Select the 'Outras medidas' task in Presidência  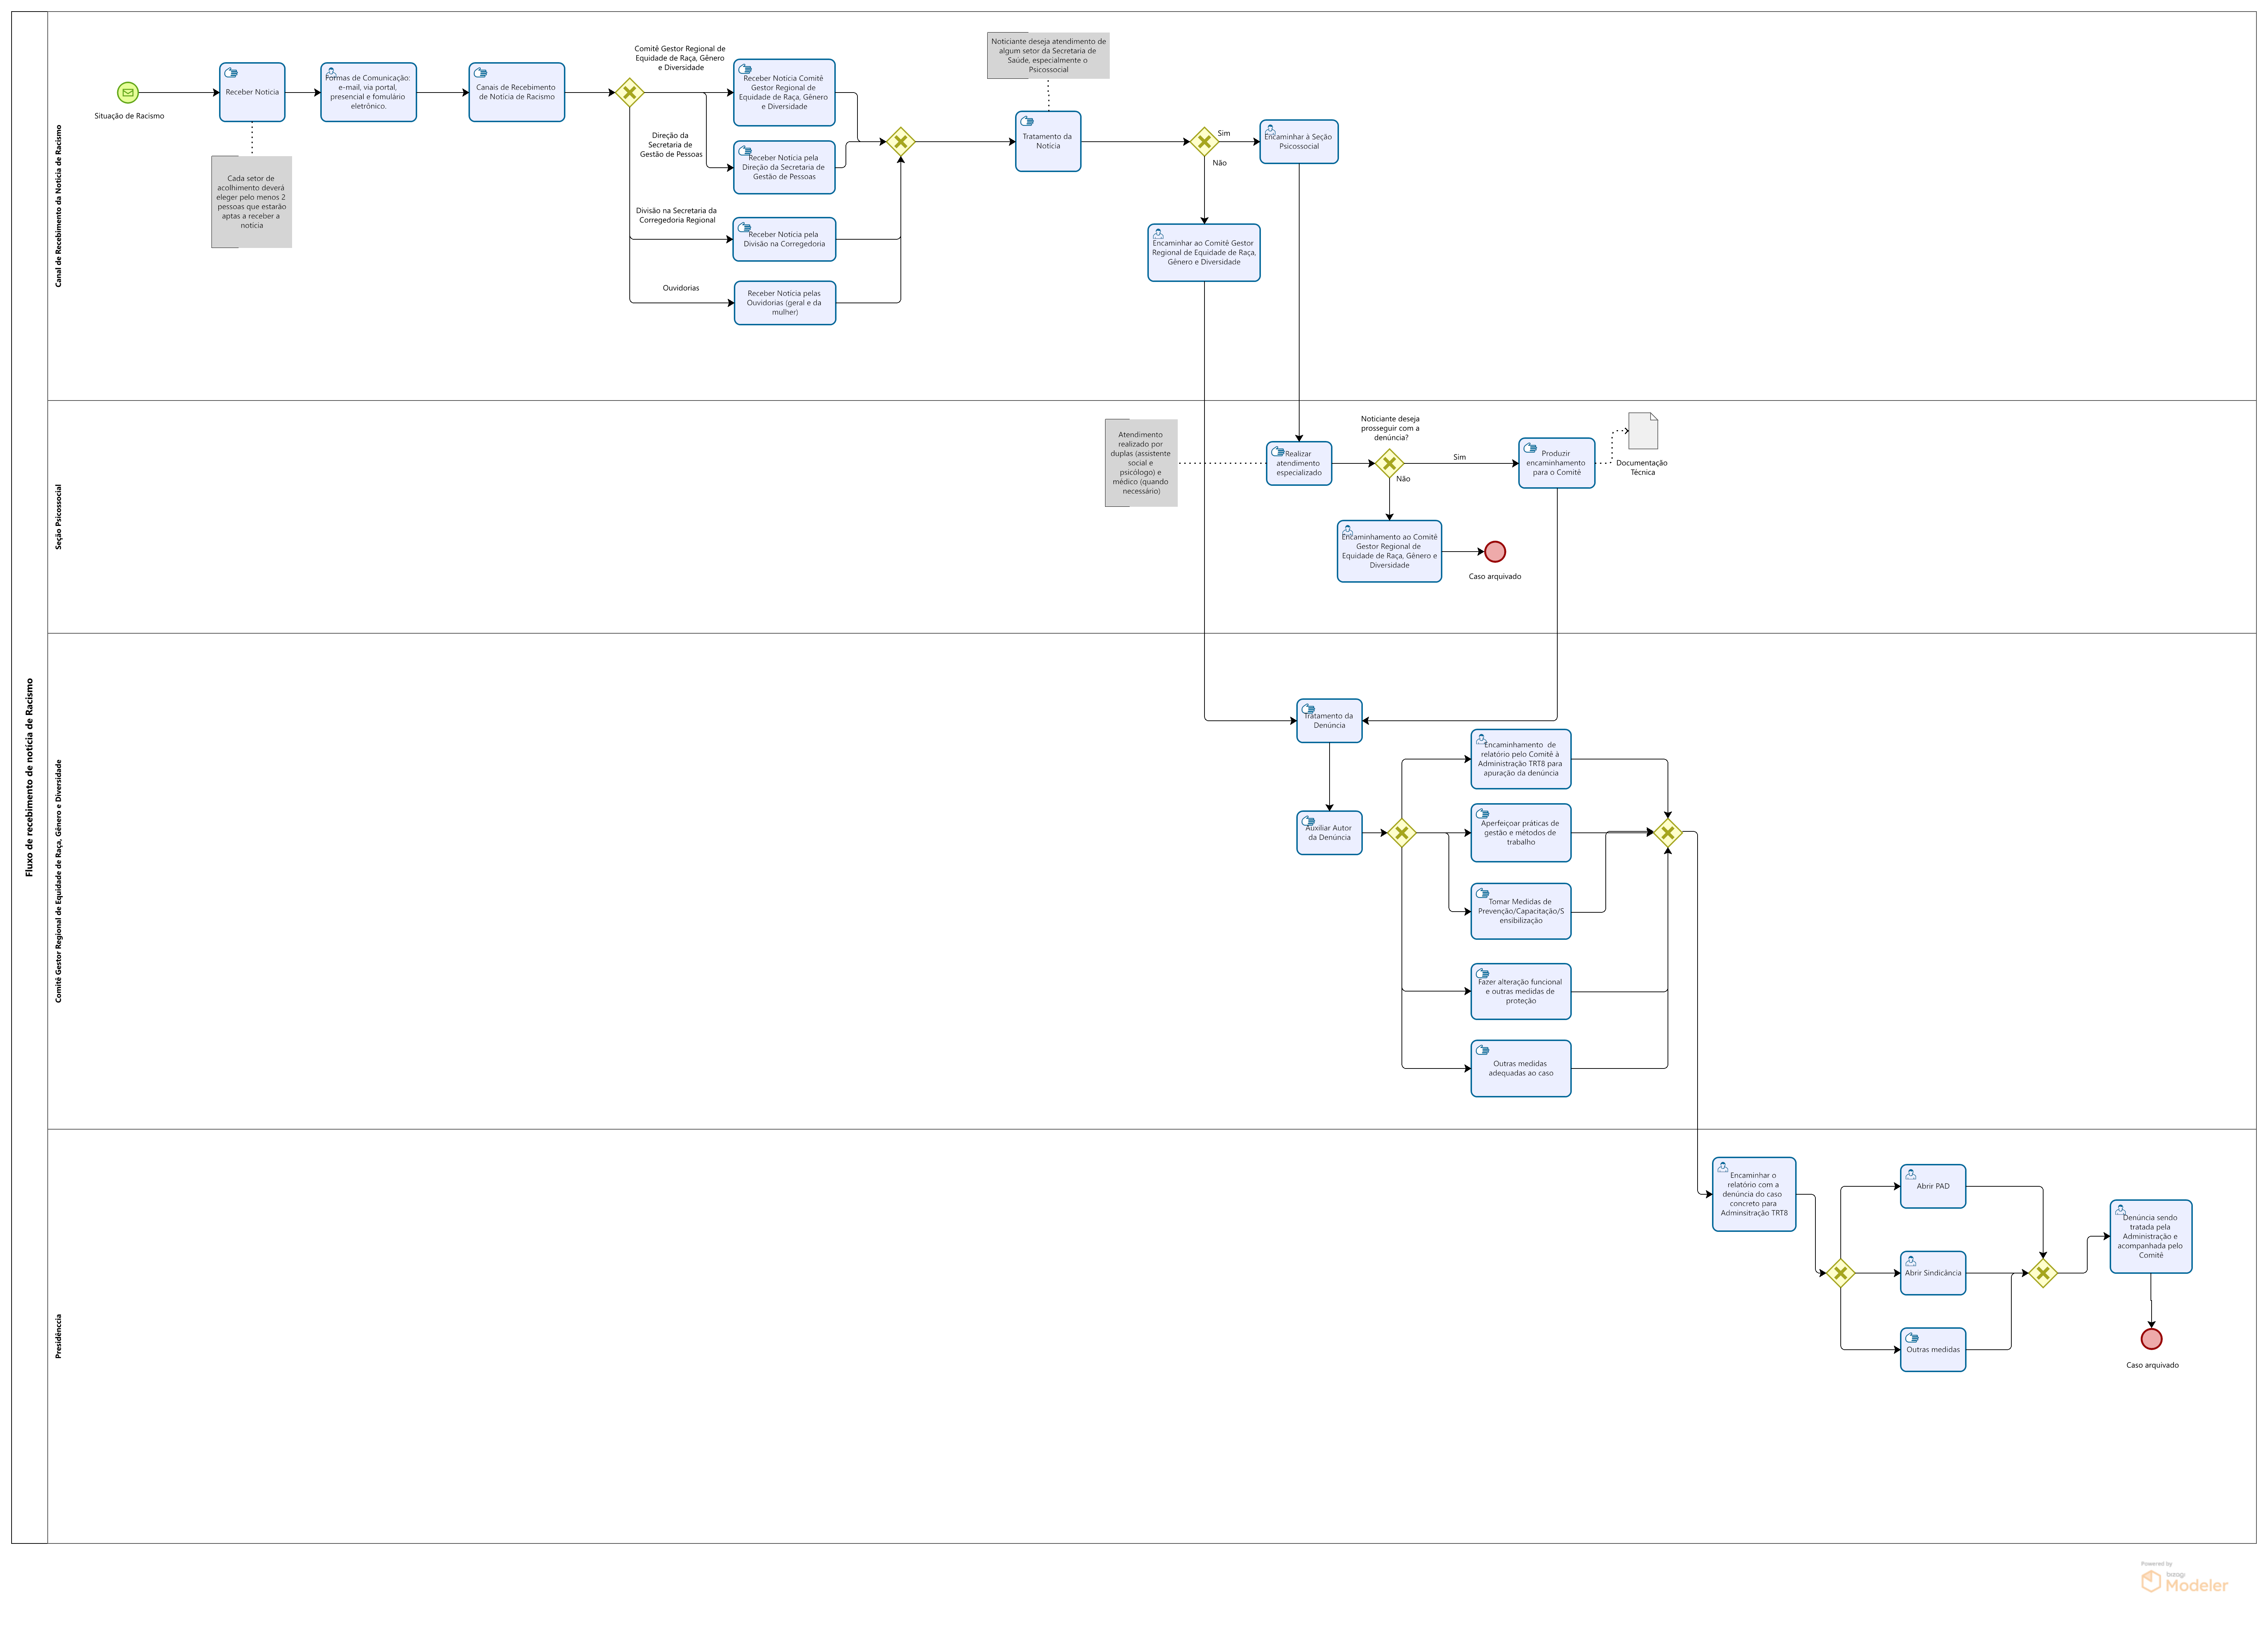1932,1350
